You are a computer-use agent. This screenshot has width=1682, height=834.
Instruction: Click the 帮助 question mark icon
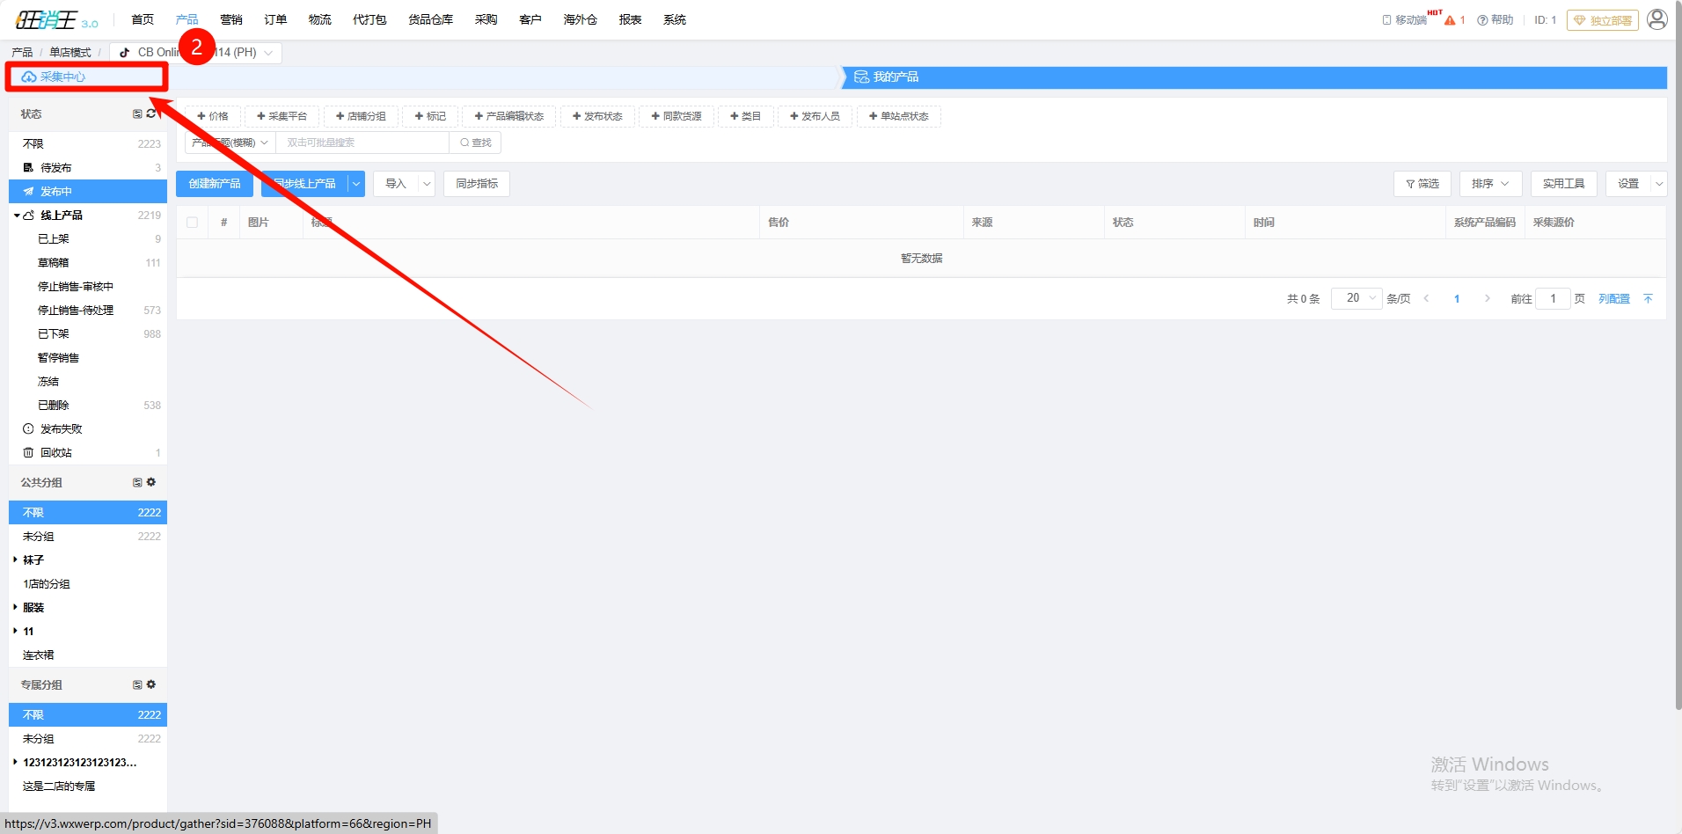pos(1482,20)
